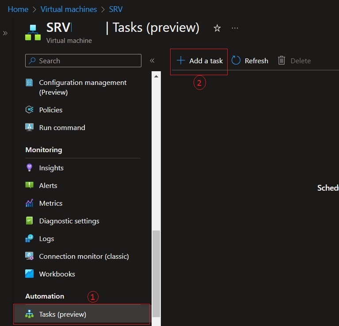The width and height of the screenshot is (339, 326).
Task: Open the Tasks (preview) menu item
Action: pos(62,314)
